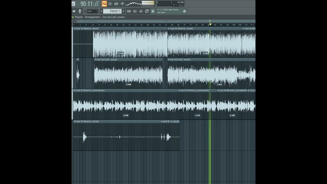Image resolution: width=327 pixels, height=184 pixels.
Task: Select Luv (sic) pt2_vocals in breadcrumb
Action: coord(113,17)
